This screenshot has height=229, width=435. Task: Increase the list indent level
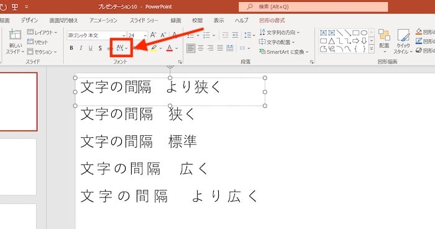coord(235,35)
